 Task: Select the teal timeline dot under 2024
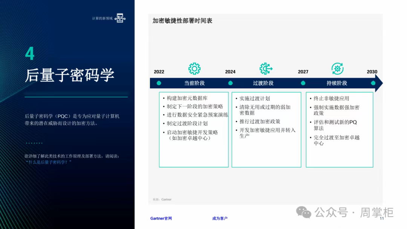click(x=230, y=83)
